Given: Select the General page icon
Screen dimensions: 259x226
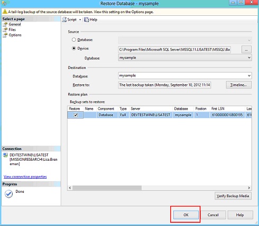Looking at the screenshot, I should pyautogui.click(x=5, y=24).
